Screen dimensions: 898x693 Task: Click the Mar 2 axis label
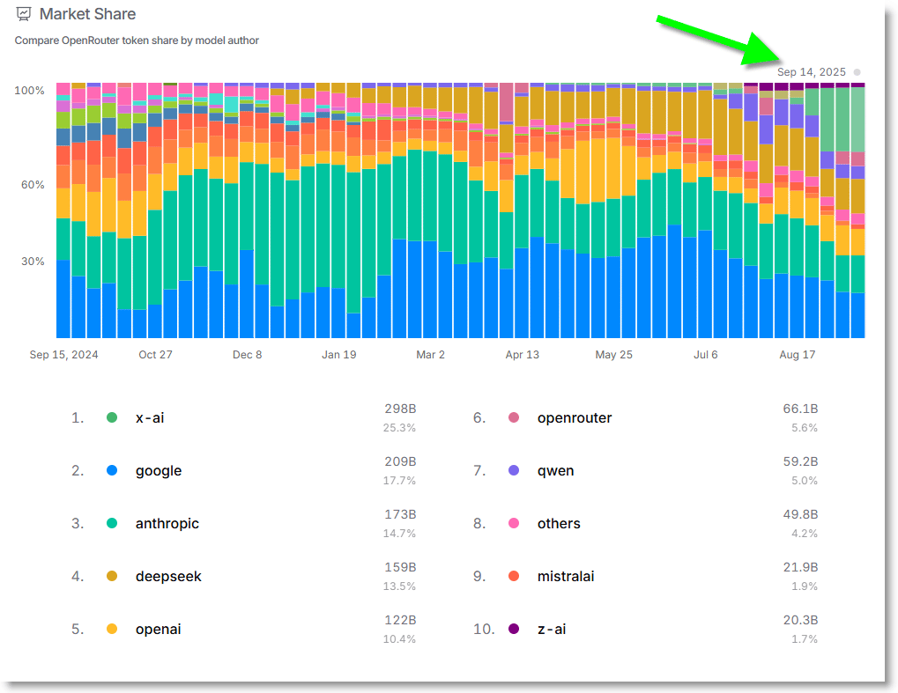pos(430,355)
